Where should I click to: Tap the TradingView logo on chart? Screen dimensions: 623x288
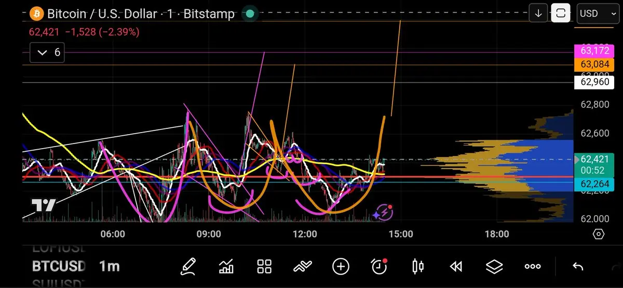43,205
